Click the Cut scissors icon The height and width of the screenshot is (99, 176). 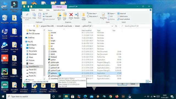[x=44, y=13]
